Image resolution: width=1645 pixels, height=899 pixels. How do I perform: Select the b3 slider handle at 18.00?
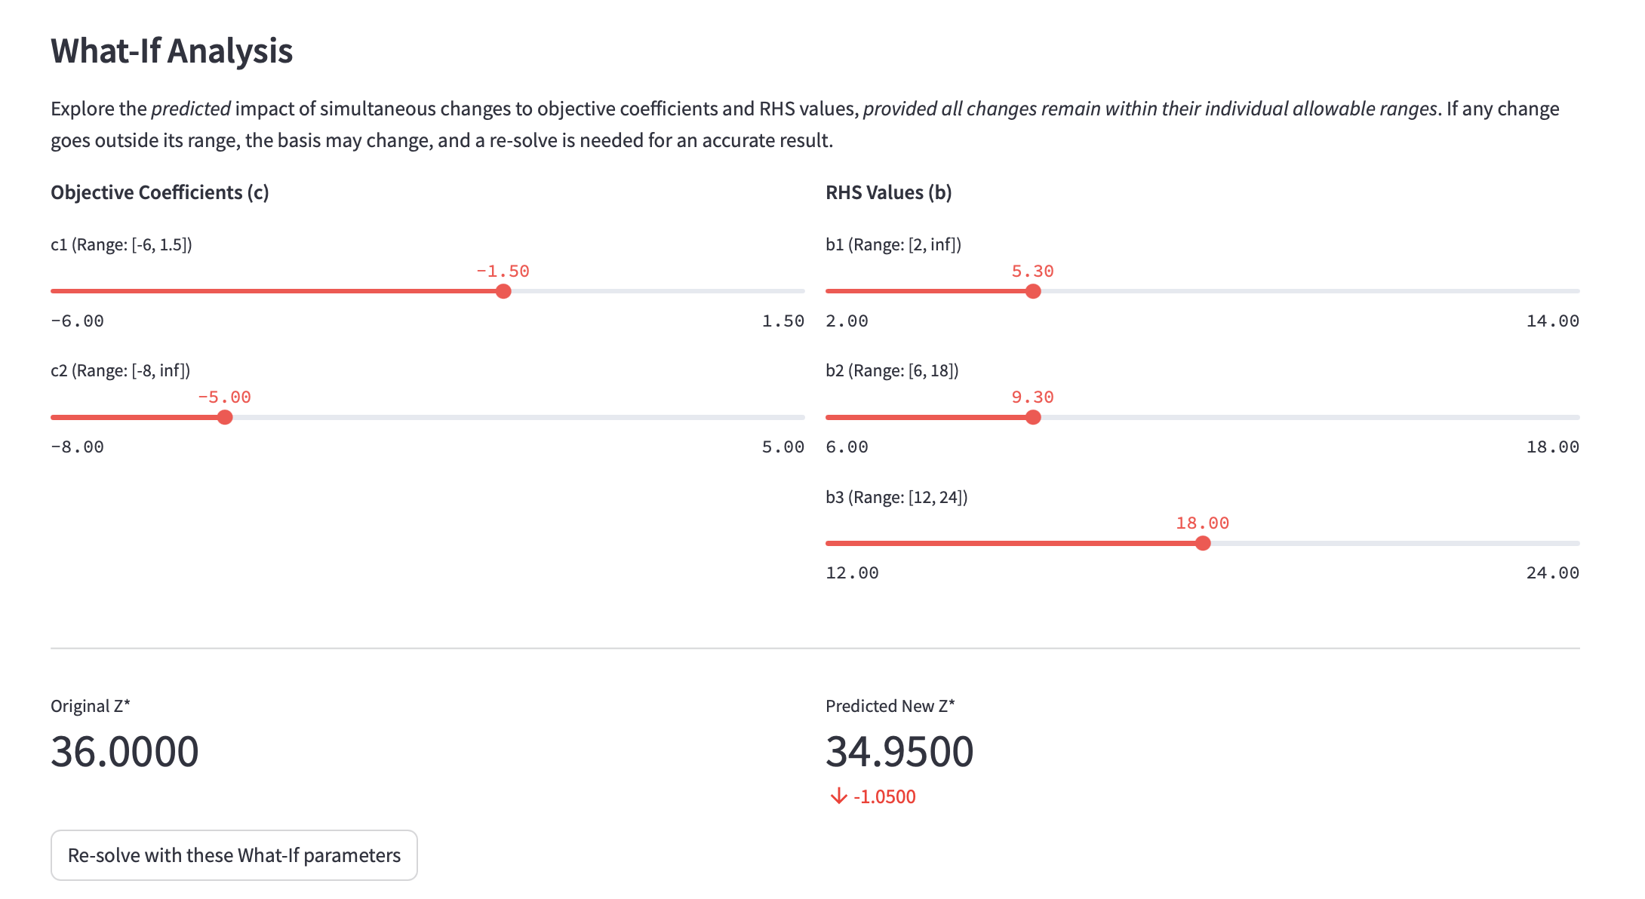(x=1203, y=543)
